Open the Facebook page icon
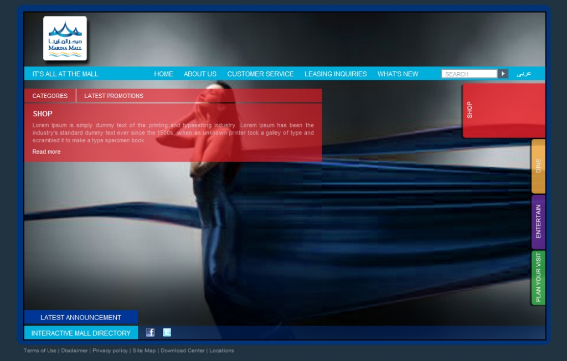Image resolution: width=567 pixels, height=361 pixels. [150, 332]
